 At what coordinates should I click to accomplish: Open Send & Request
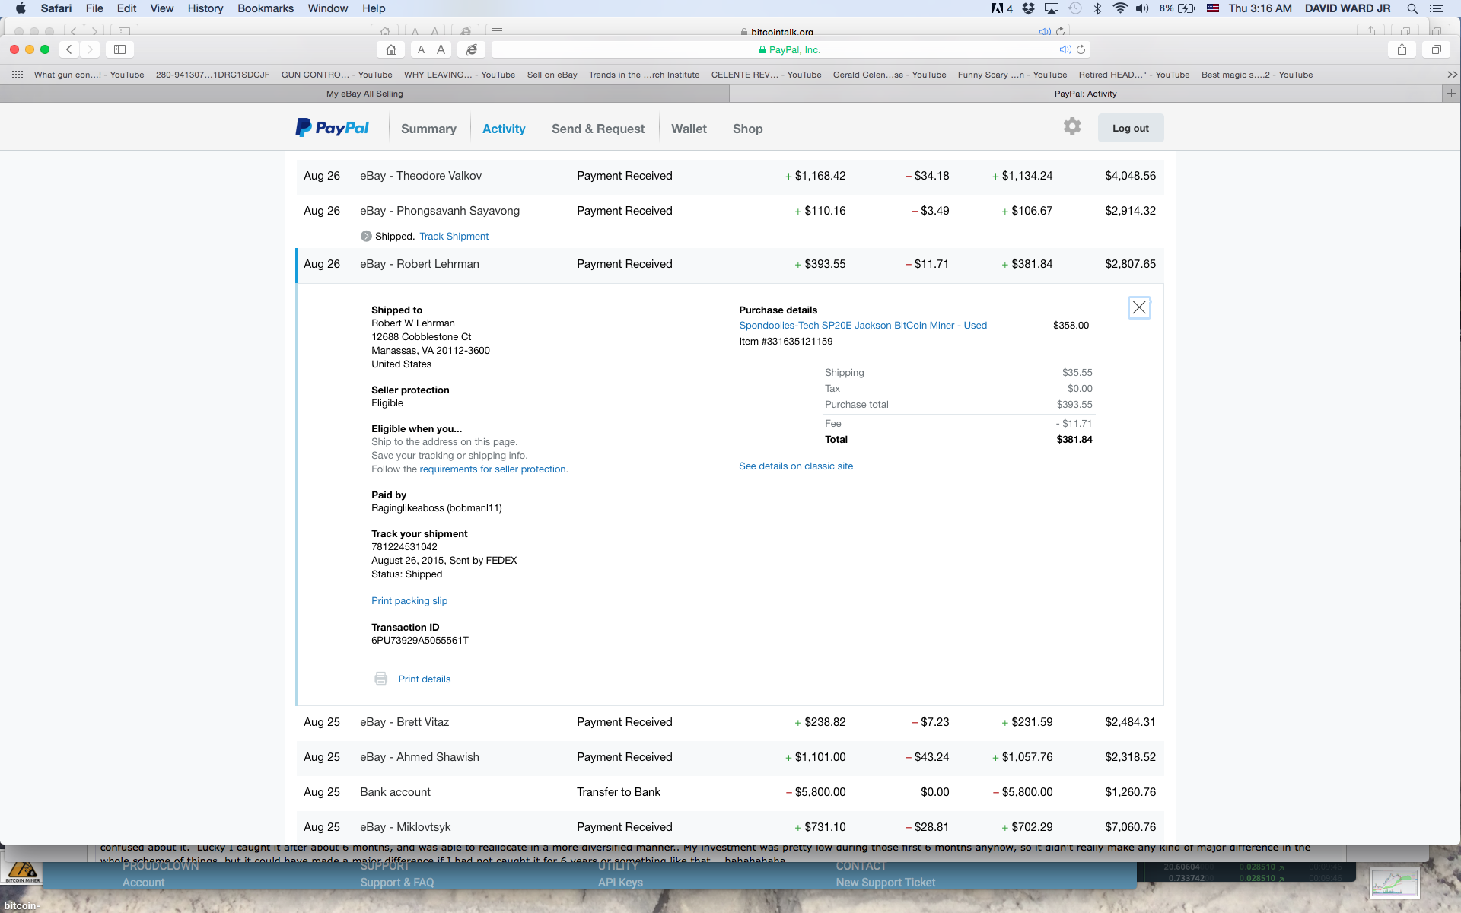click(598, 129)
